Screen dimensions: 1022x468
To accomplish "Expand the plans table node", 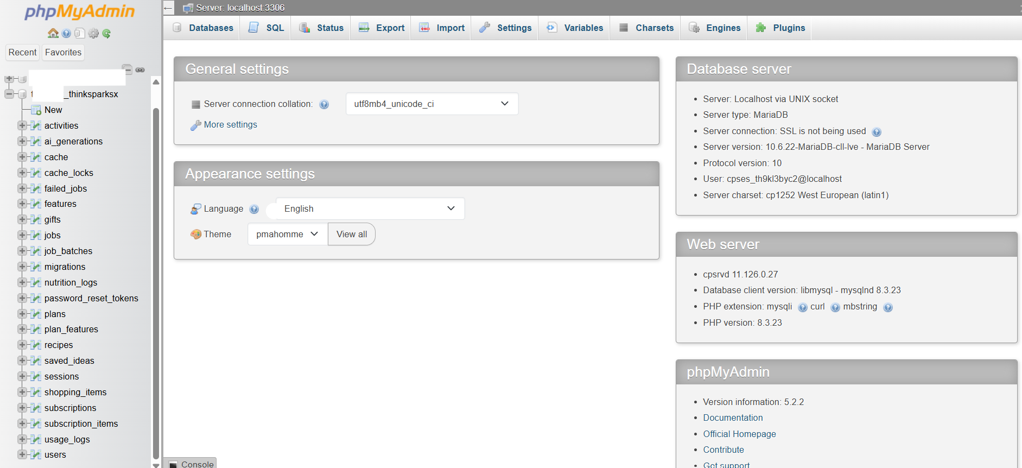I will point(22,314).
